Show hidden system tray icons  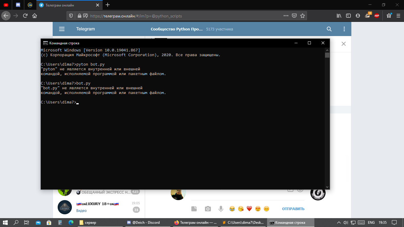click(339, 223)
